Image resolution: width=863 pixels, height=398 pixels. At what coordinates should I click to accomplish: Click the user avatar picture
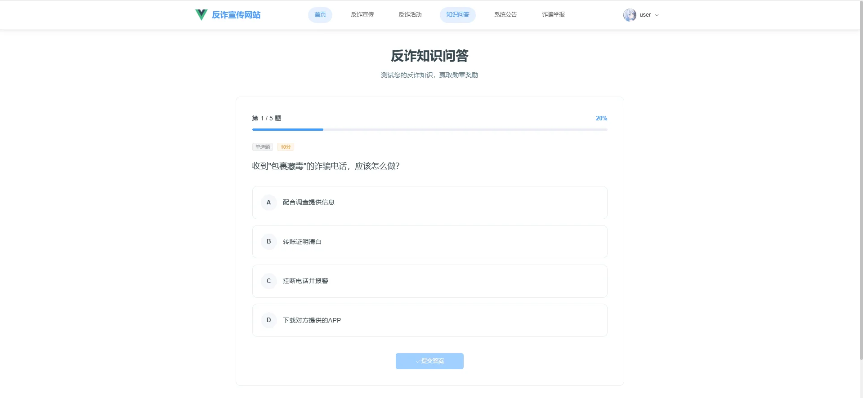(x=630, y=15)
